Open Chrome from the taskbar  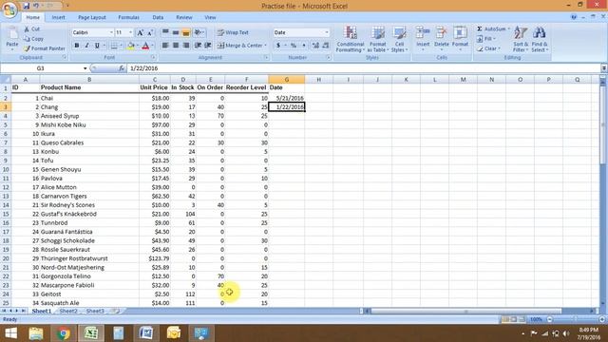click(64, 333)
